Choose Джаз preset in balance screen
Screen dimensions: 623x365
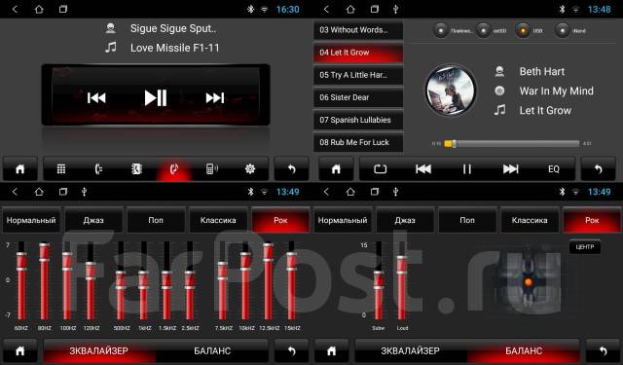tap(405, 220)
